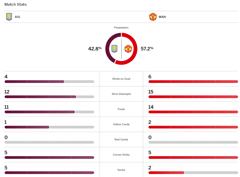Screen dimensions: 240x177
Task: Click Manchester United Yellow Cards bar
Action: (193, 127)
